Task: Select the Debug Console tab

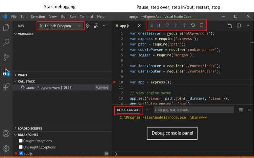Action: pos(129,110)
